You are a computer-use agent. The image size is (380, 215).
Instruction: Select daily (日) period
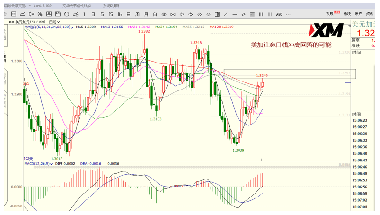click(x=128, y=14)
